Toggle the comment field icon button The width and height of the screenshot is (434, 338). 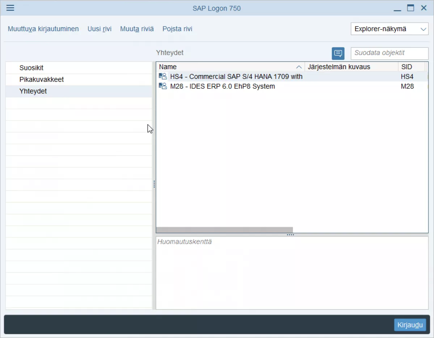point(338,54)
